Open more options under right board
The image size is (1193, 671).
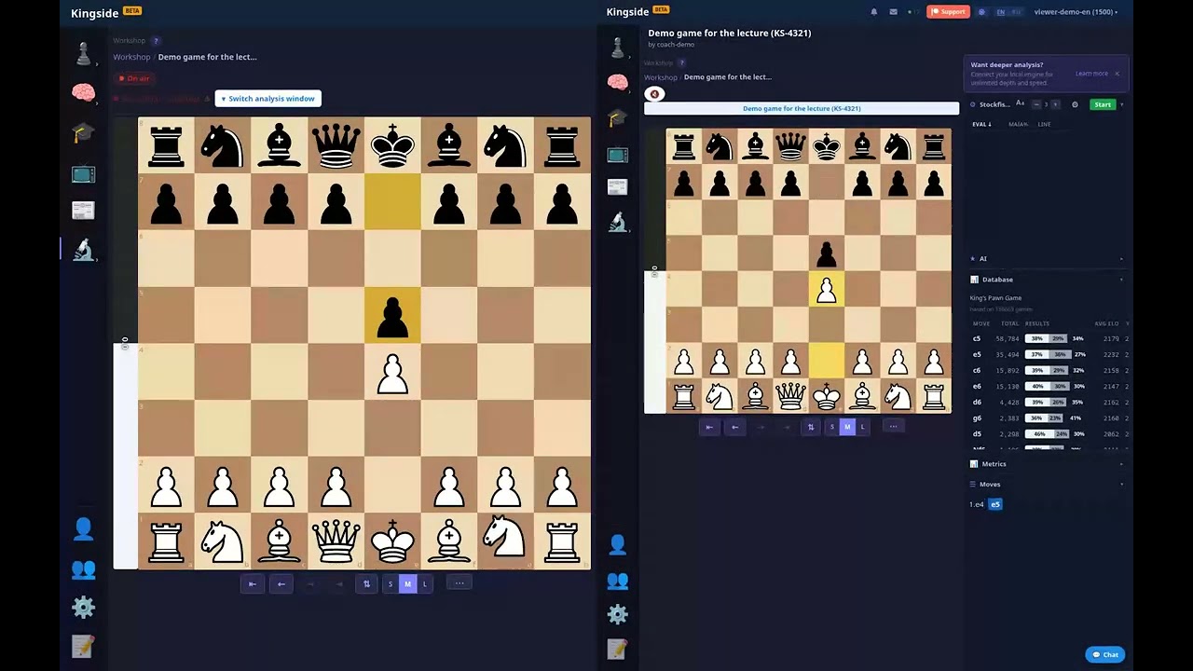coord(893,427)
